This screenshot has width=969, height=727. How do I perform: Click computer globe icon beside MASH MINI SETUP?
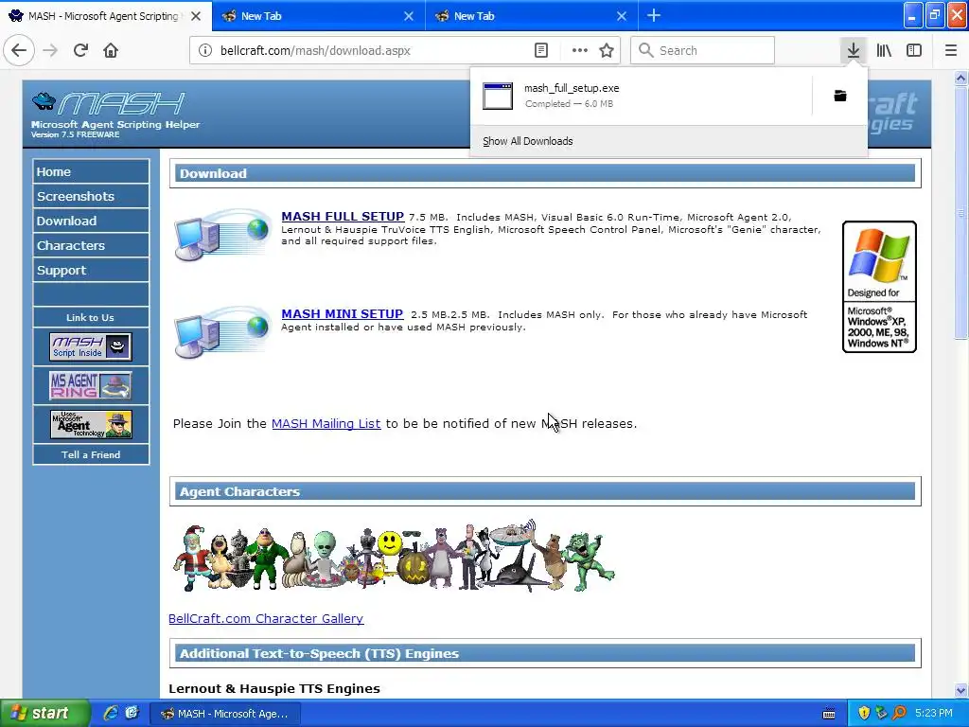click(223, 332)
